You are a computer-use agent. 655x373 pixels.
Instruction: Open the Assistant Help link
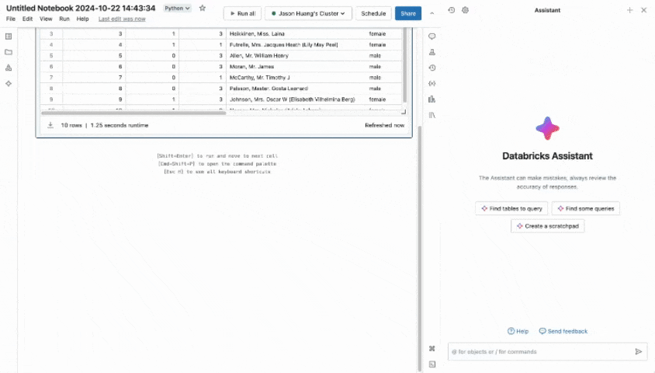point(518,331)
